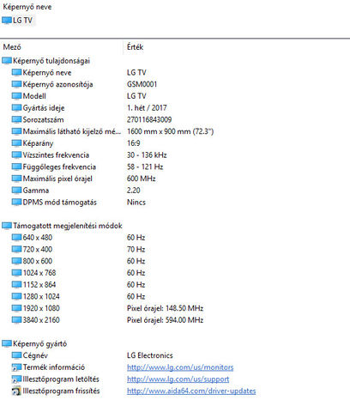The height and width of the screenshot is (412, 350).
Task: Select the Nincs value
Action: tap(136, 202)
